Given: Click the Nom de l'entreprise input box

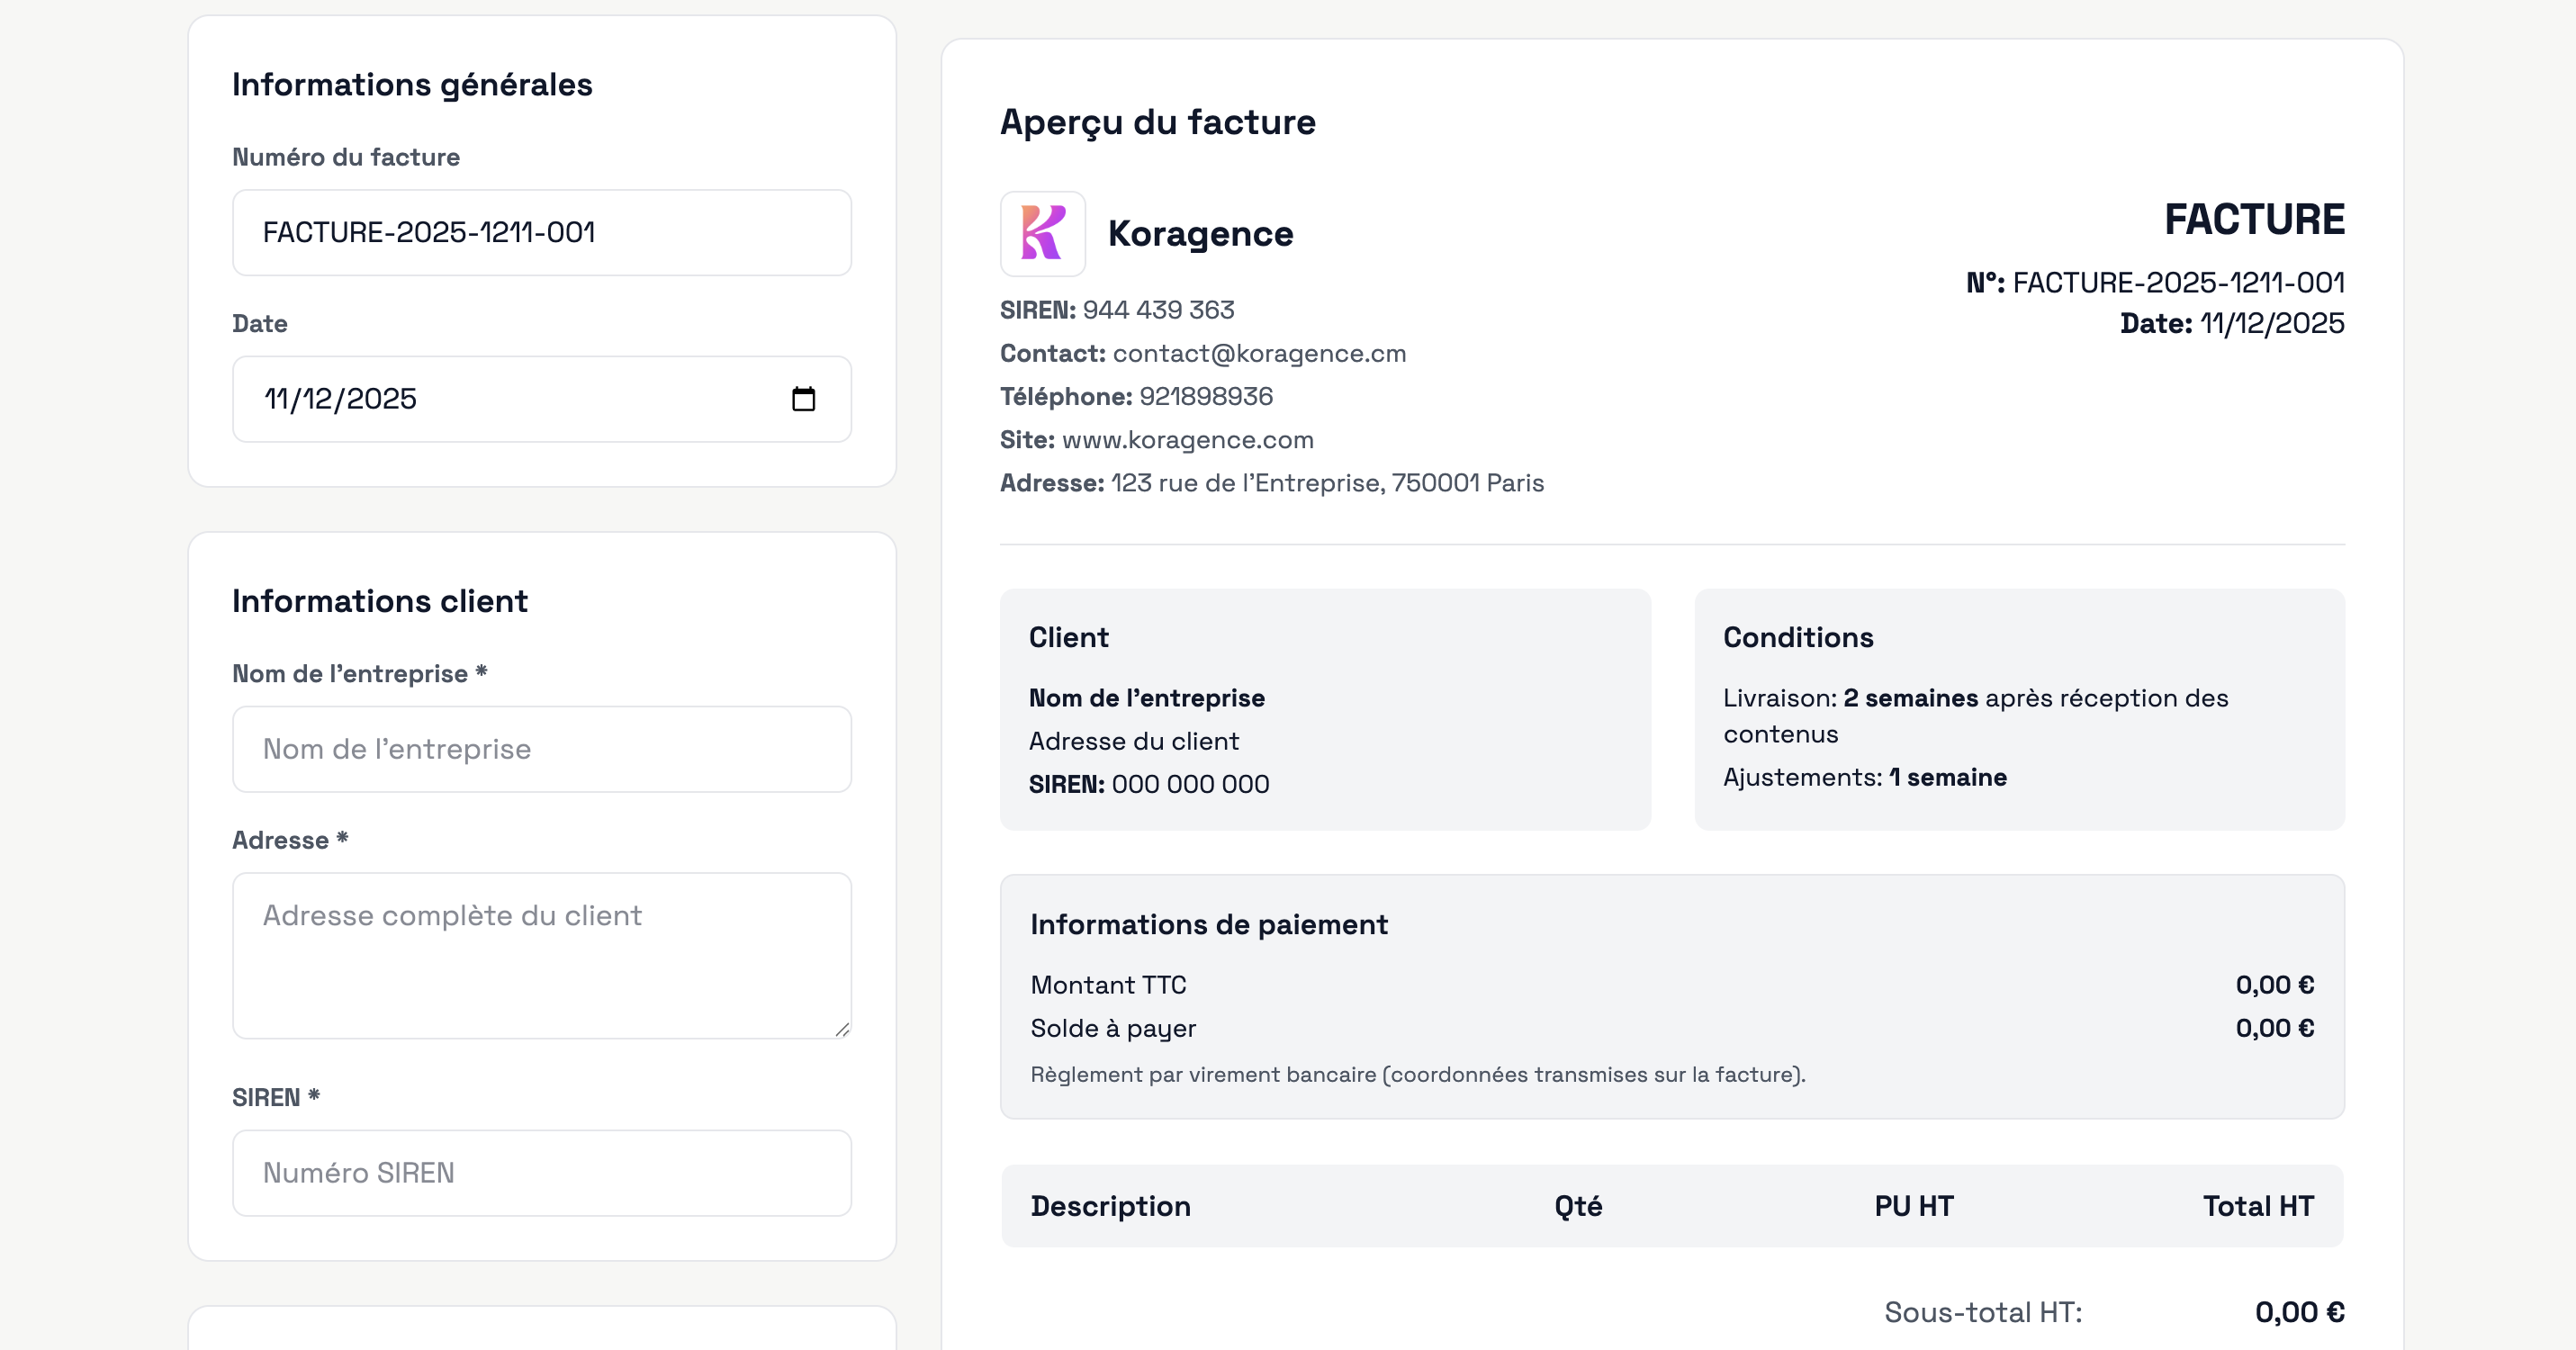Looking at the screenshot, I should click(x=541, y=749).
